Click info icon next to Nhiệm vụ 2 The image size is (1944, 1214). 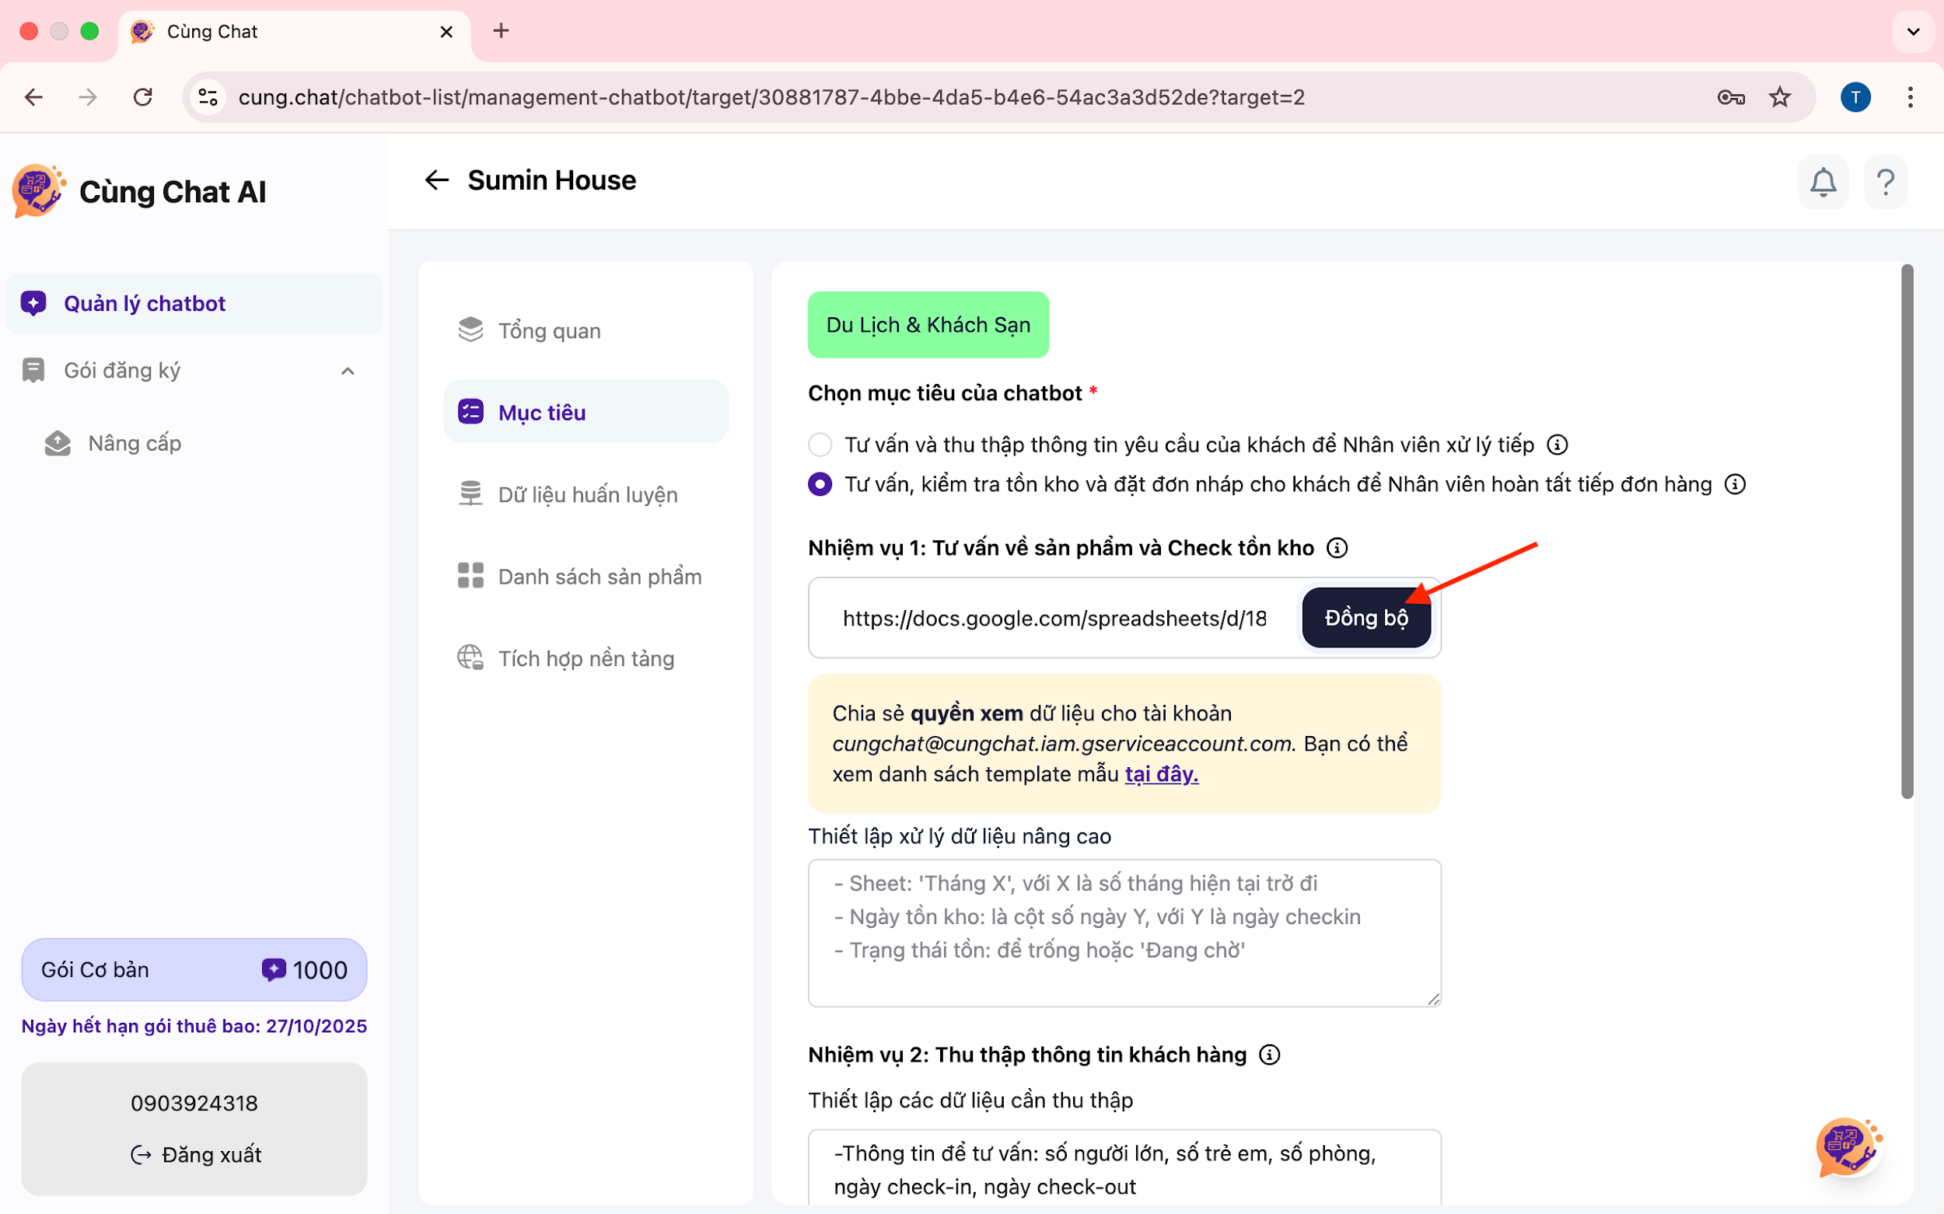(x=1269, y=1054)
